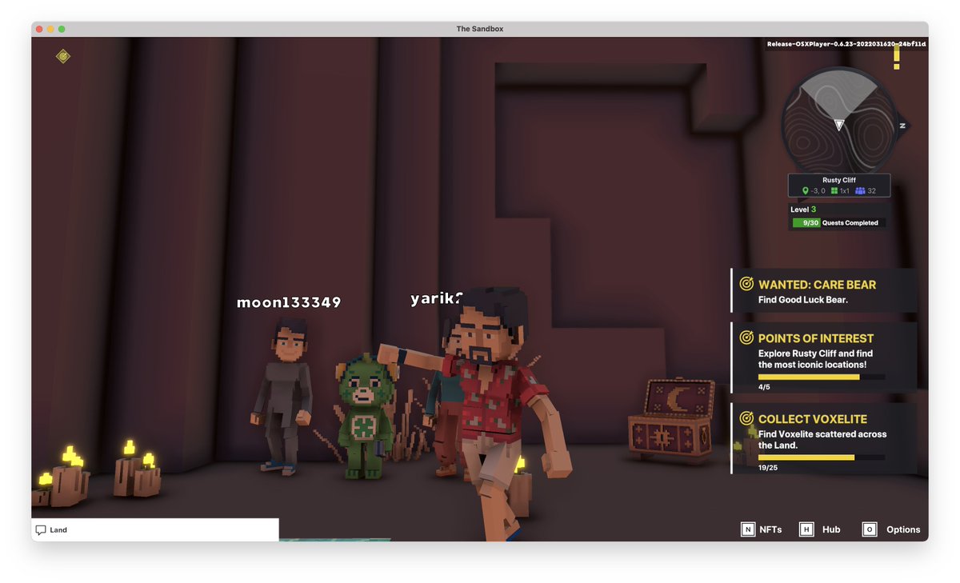The height and width of the screenshot is (583, 960).
Task: Click the 32 players count text
Action: 872,192
